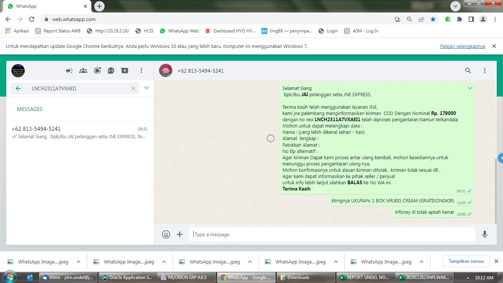
Task: Close the WhatsApp browser tab
Action: [x=85, y=6]
